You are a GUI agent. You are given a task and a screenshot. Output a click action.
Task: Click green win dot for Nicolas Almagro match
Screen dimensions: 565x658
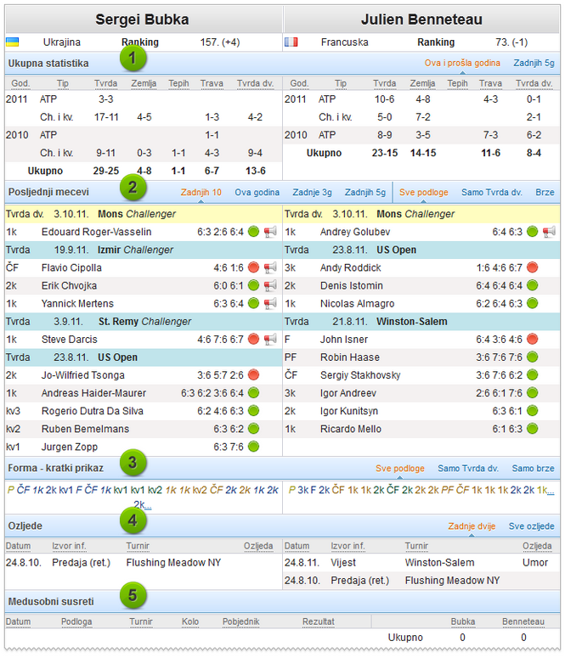[x=532, y=303]
